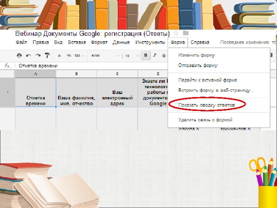
Task: Apply currency format (р.)
Action: coord(60,55)
